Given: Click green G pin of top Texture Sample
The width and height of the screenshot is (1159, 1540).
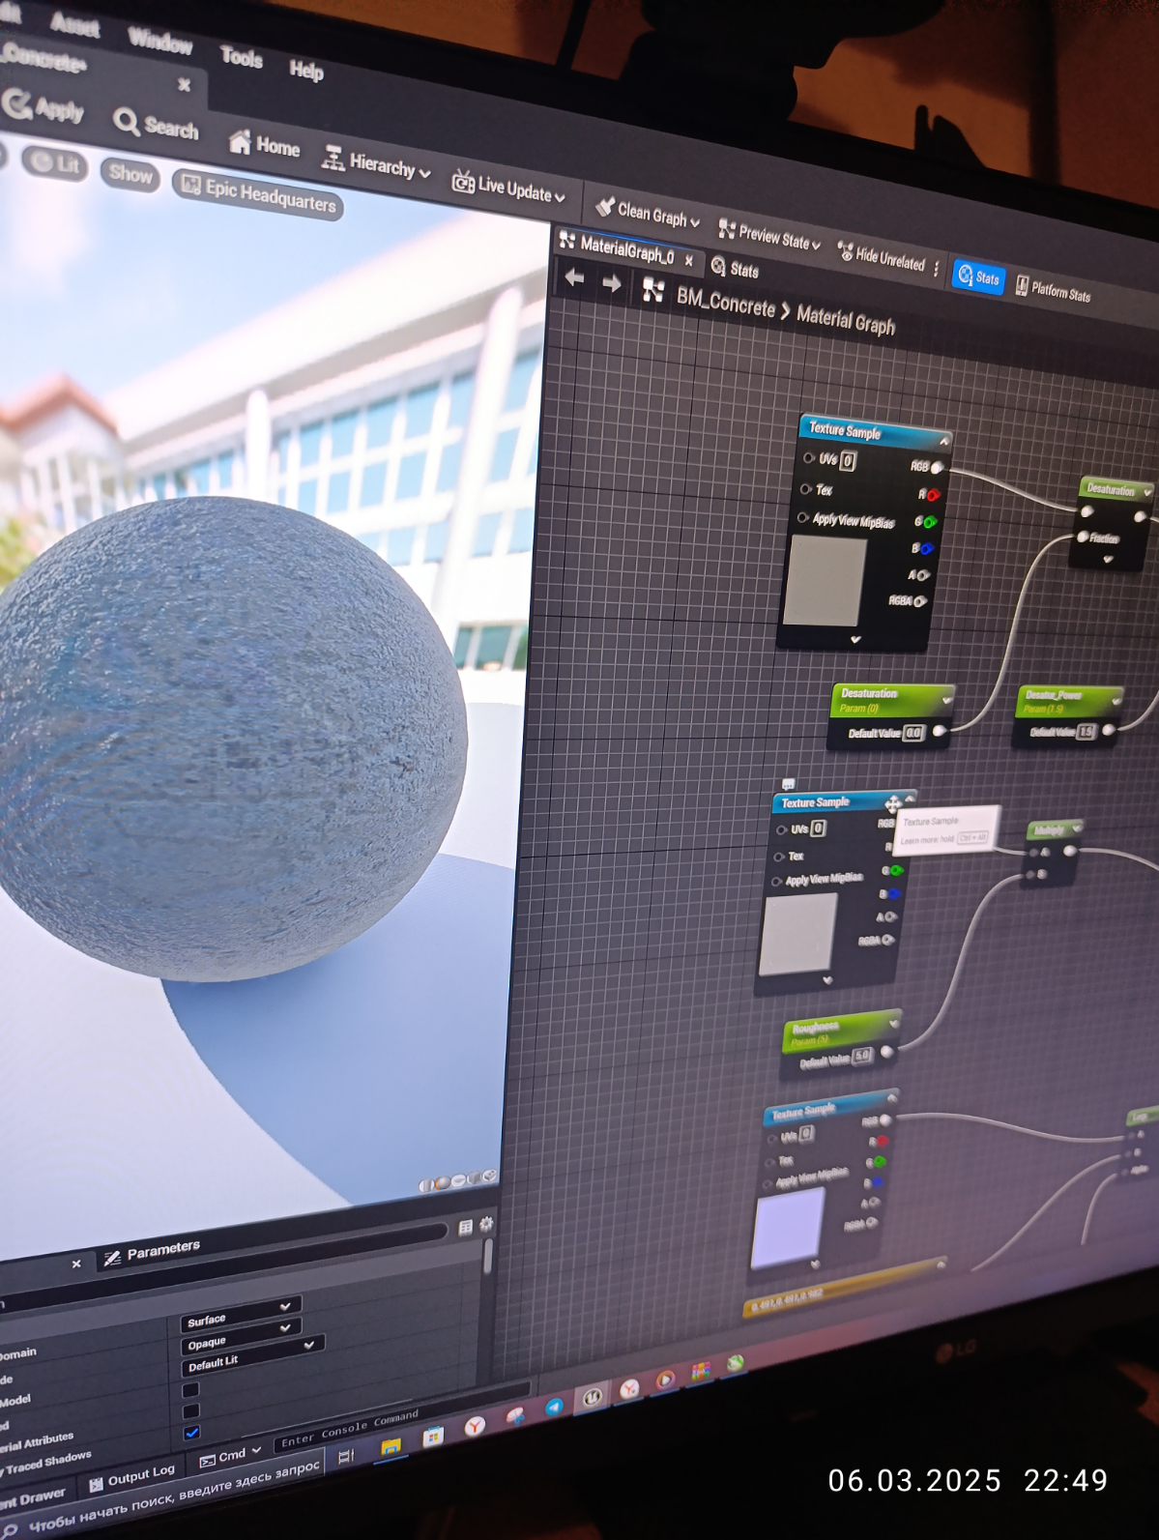Looking at the screenshot, I should 928,522.
